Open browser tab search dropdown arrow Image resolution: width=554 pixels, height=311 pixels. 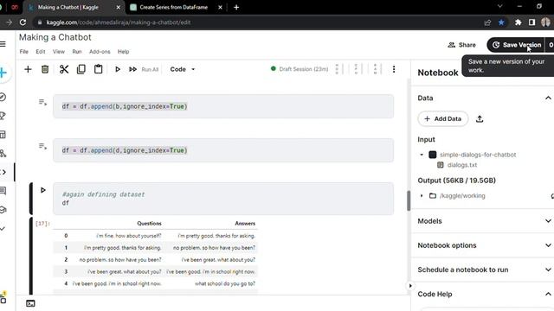(499, 6)
